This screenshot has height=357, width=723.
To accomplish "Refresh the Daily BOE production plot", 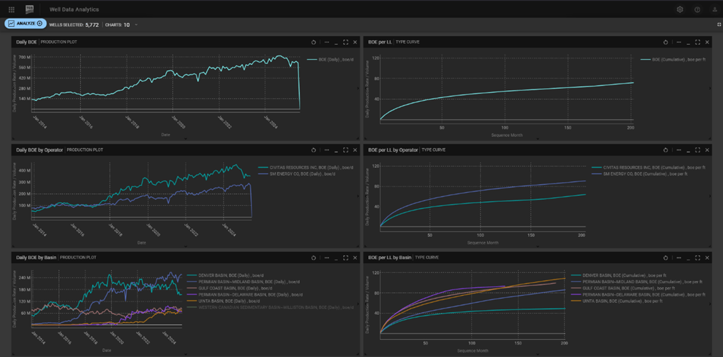I will tap(314, 42).
